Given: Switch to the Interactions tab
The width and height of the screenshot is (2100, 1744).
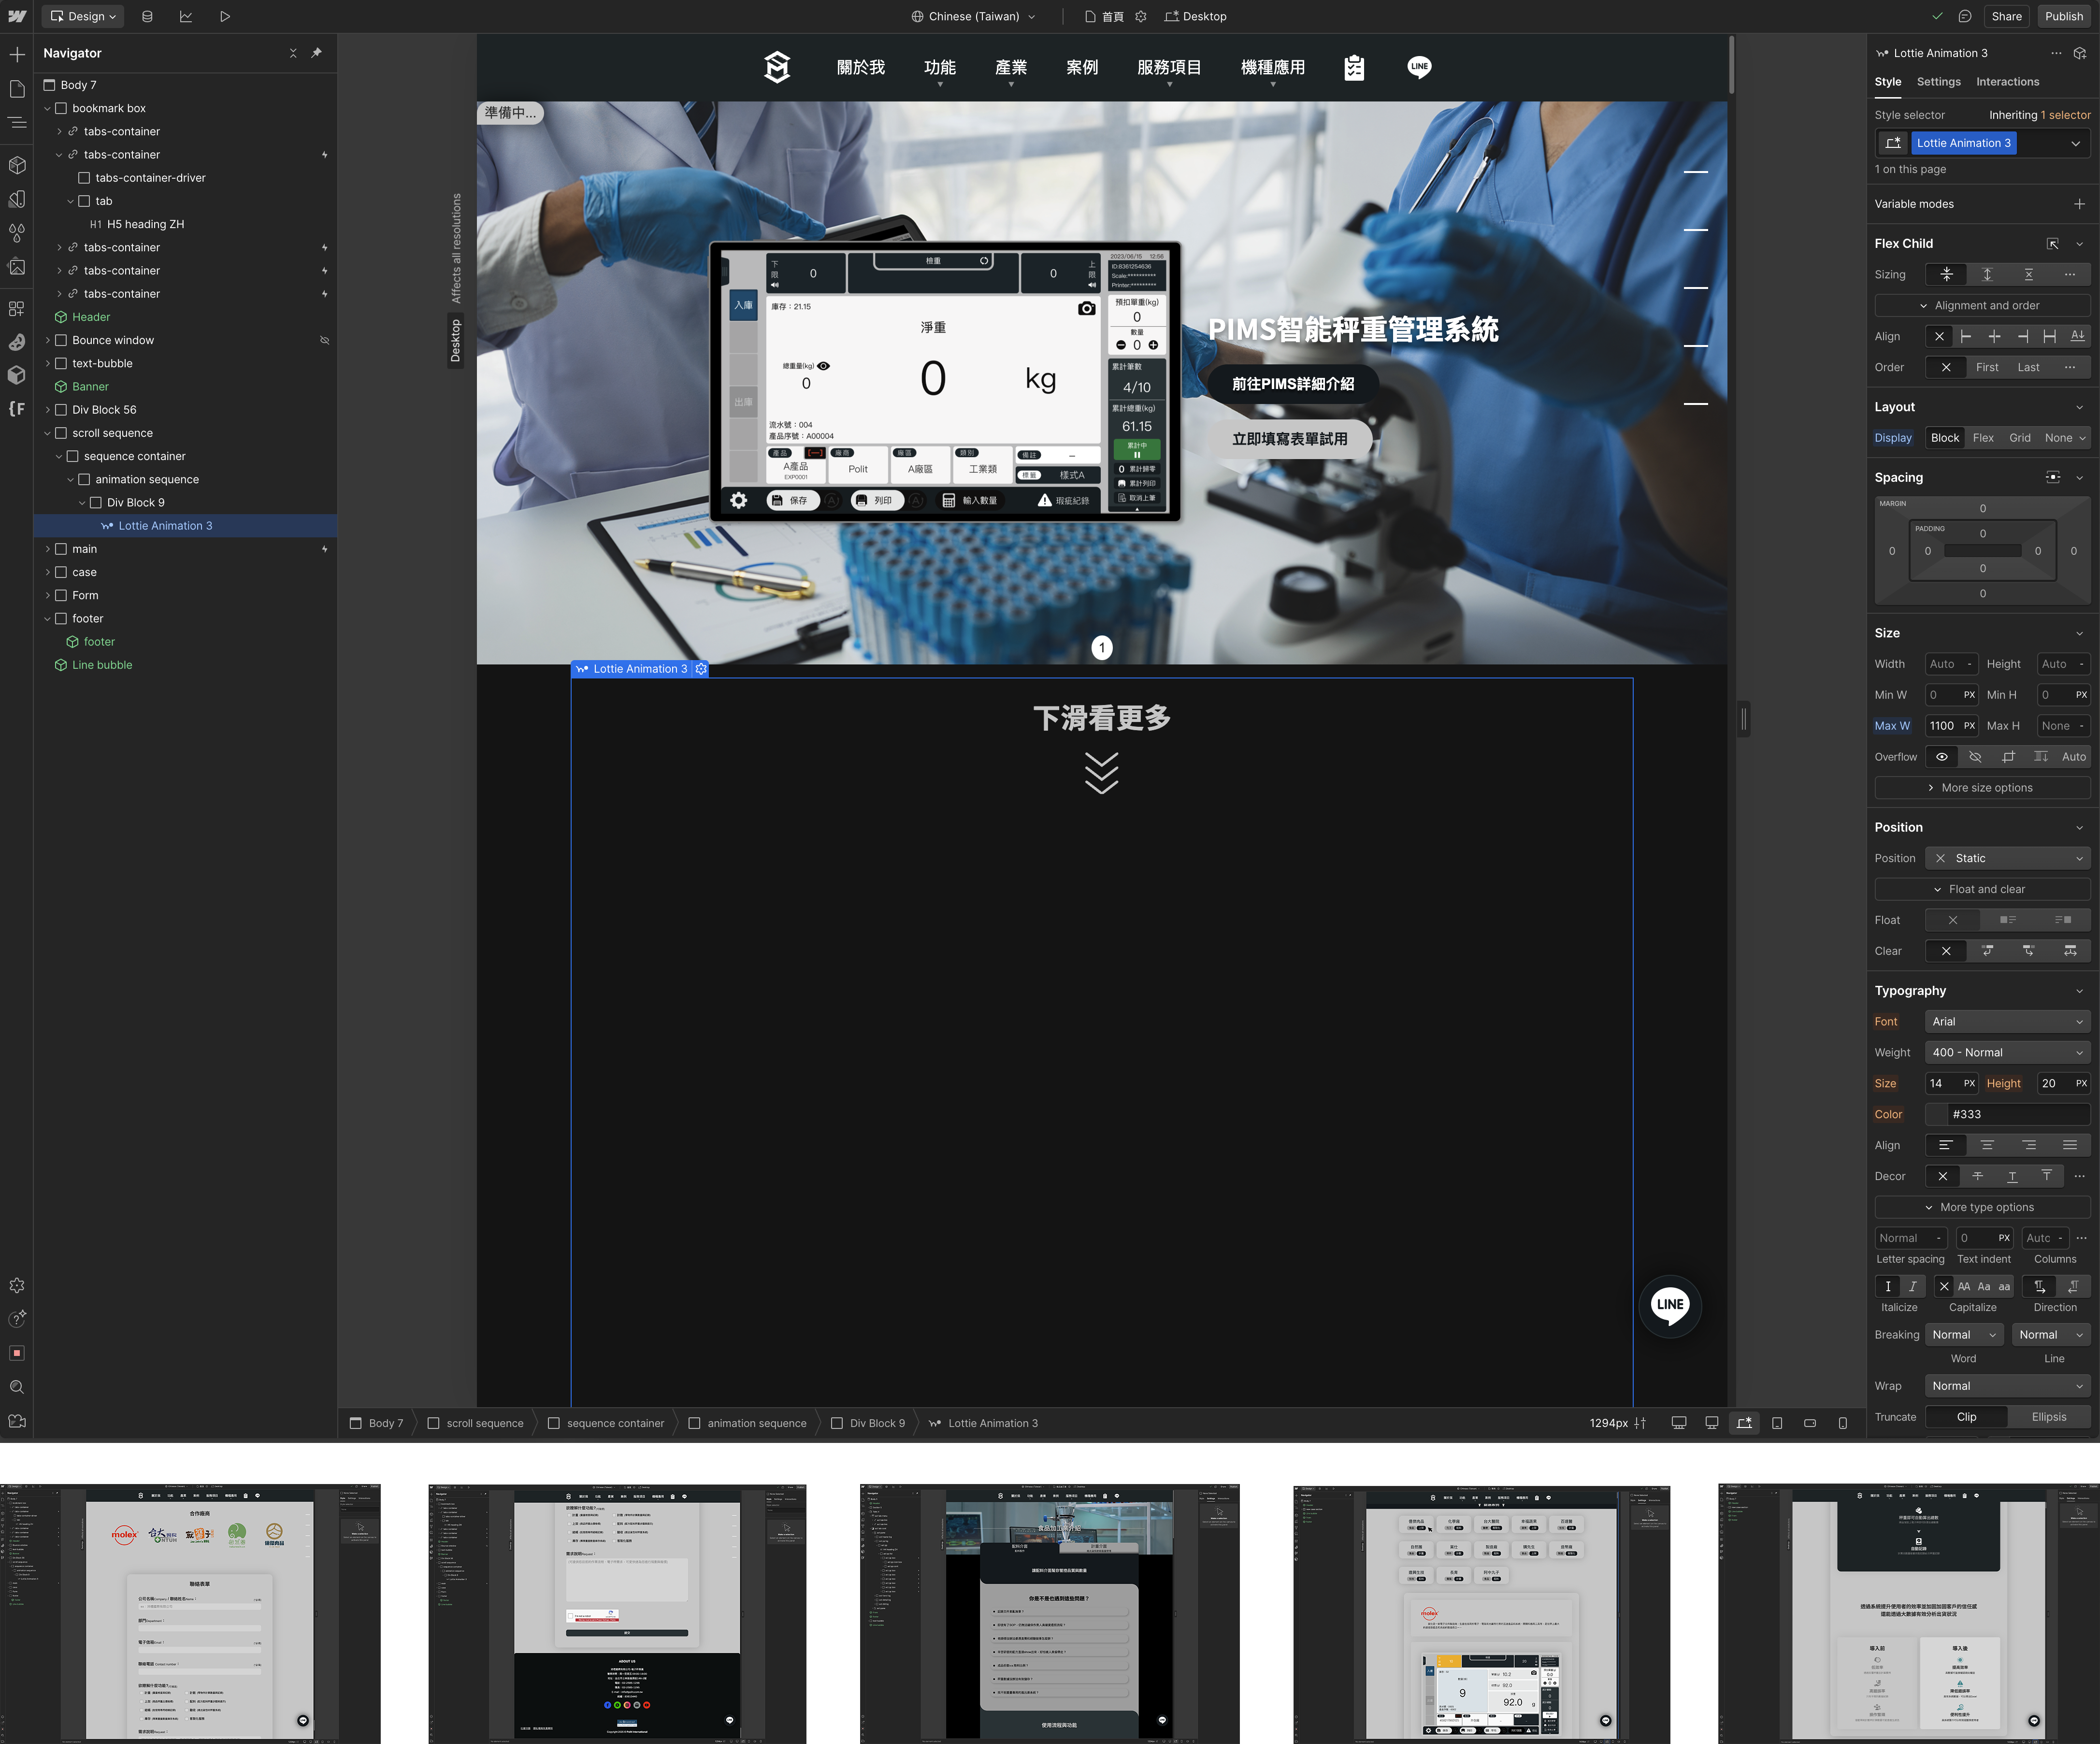Looking at the screenshot, I should (x=2007, y=82).
